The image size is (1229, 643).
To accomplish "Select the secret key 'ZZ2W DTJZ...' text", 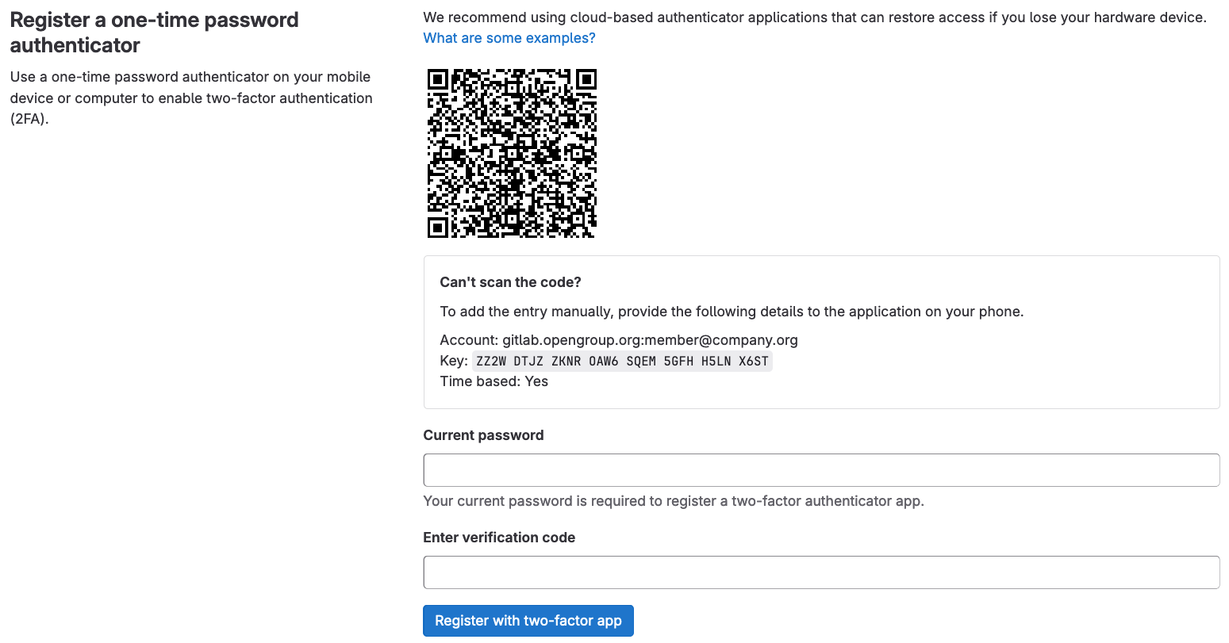I will (622, 361).
